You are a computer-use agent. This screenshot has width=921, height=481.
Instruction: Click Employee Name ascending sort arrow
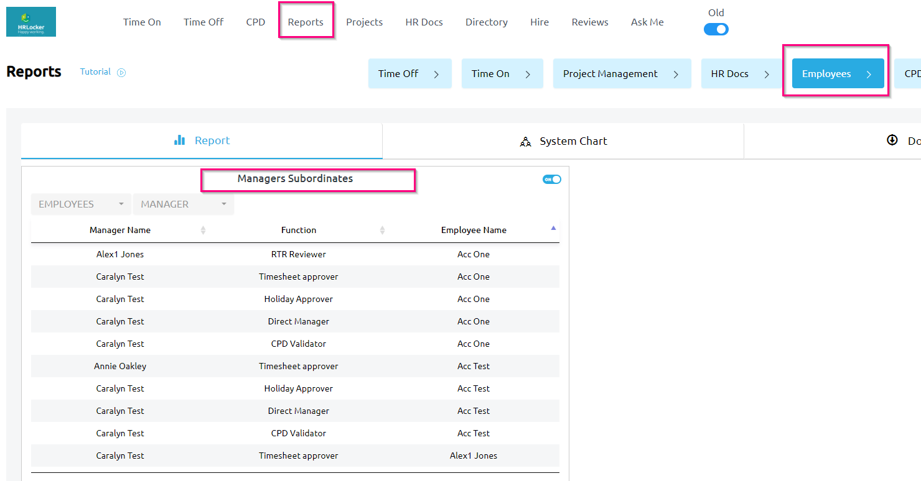(x=553, y=228)
